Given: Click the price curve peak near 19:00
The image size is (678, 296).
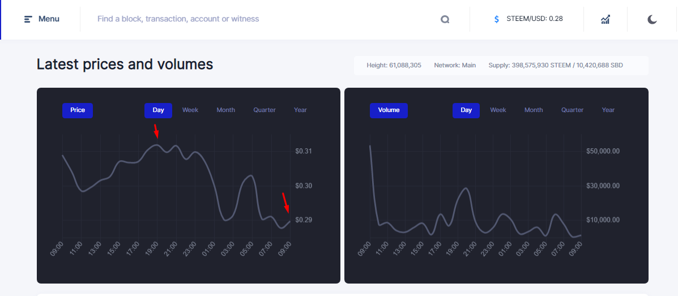Looking at the screenshot, I should pos(157,145).
